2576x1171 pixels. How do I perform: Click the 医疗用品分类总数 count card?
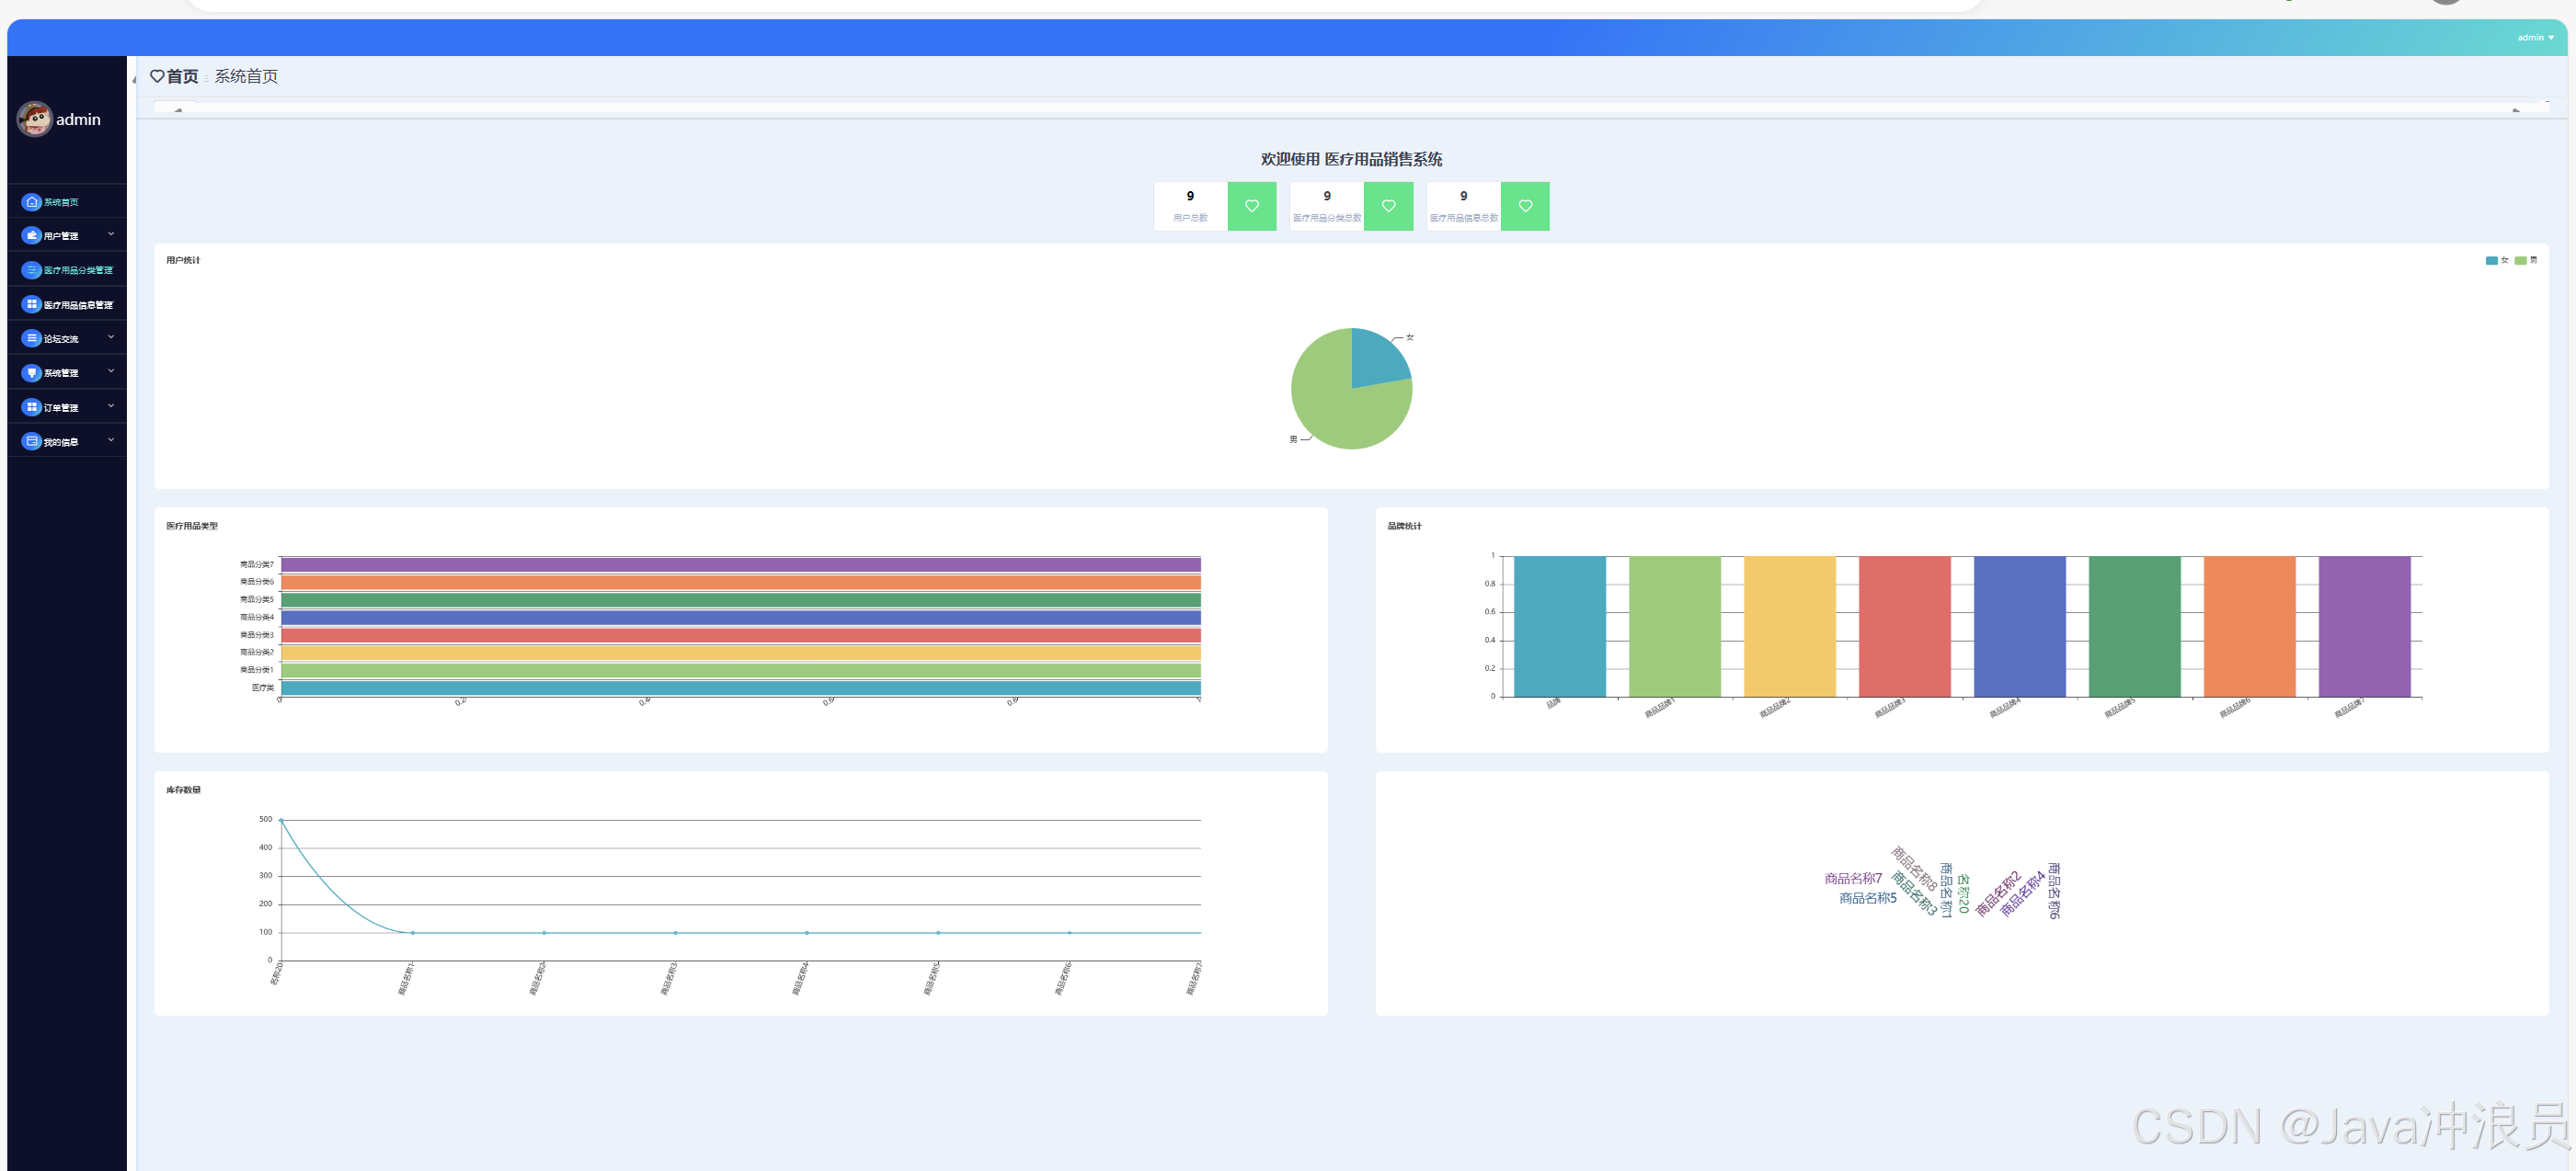[x=1326, y=206]
